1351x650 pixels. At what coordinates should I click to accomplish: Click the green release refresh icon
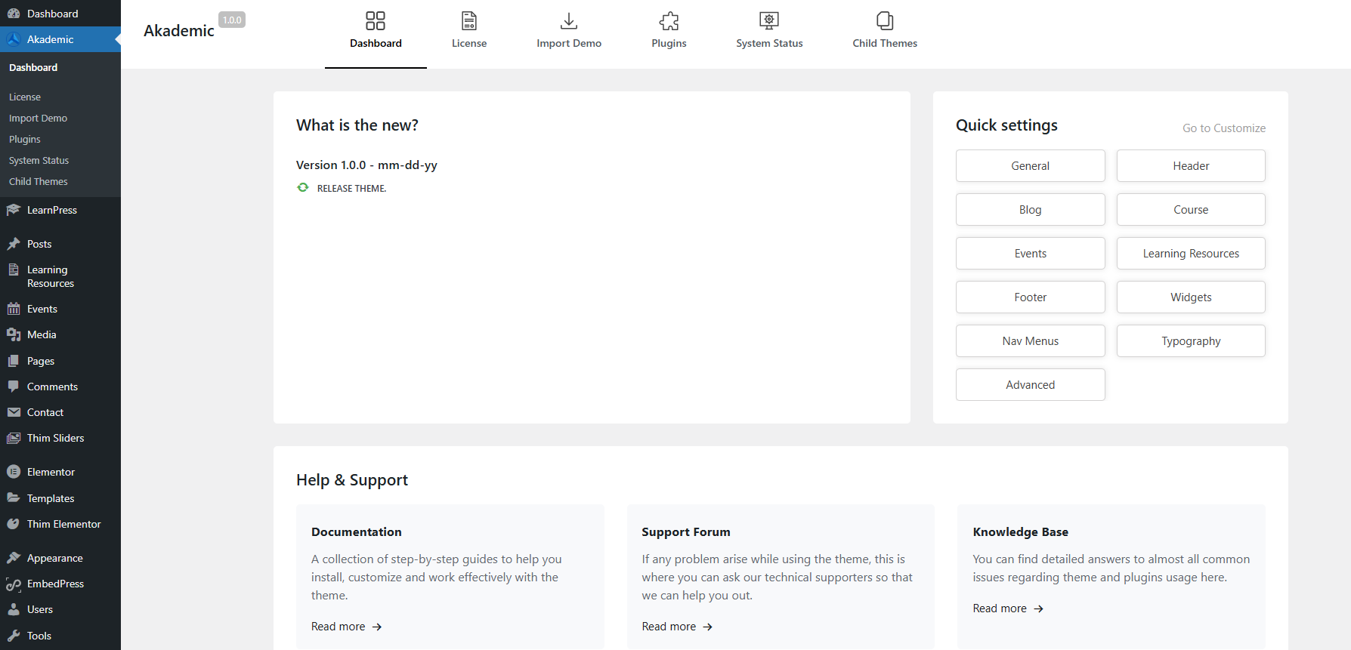click(x=303, y=188)
